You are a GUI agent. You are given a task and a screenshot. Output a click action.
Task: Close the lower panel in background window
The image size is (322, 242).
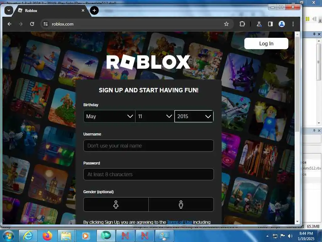click(x=319, y=130)
